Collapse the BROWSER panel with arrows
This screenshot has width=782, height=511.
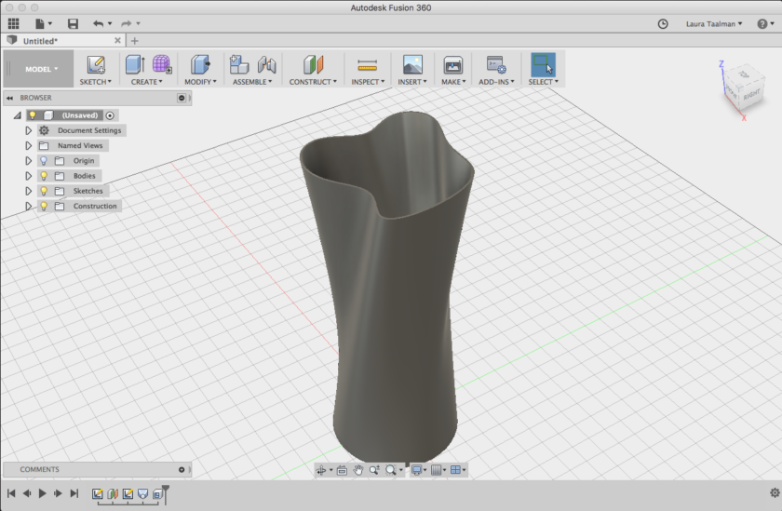(9, 99)
